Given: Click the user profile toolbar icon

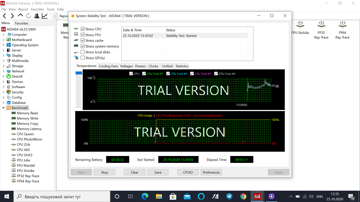Looking at the screenshot, I should pyautogui.click(x=36, y=16).
